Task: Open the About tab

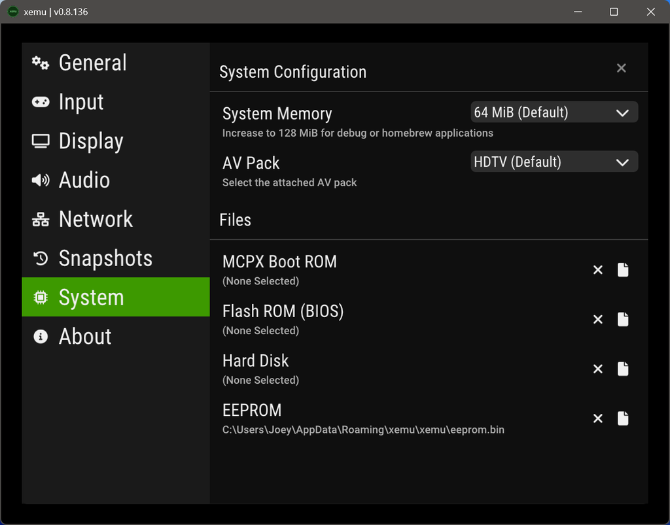Action: pos(116,336)
